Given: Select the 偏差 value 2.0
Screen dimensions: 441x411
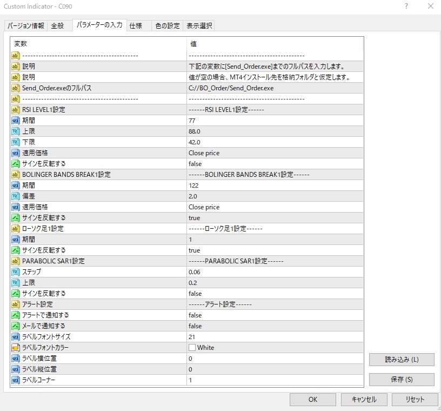Looking at the screenshot, I should pos(192,196).
